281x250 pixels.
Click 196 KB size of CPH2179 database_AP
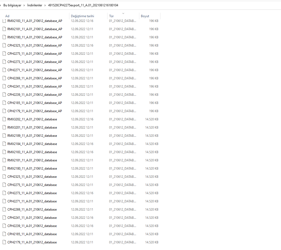point(154,111)
